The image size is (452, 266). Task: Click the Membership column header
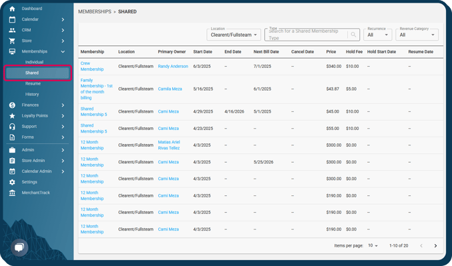92,52
